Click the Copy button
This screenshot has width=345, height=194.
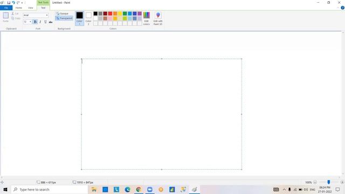click(x=16, y=18)
